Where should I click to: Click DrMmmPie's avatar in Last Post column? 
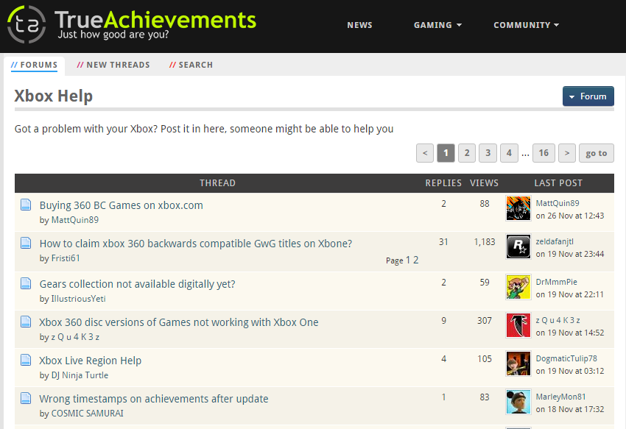pos(518,287)
